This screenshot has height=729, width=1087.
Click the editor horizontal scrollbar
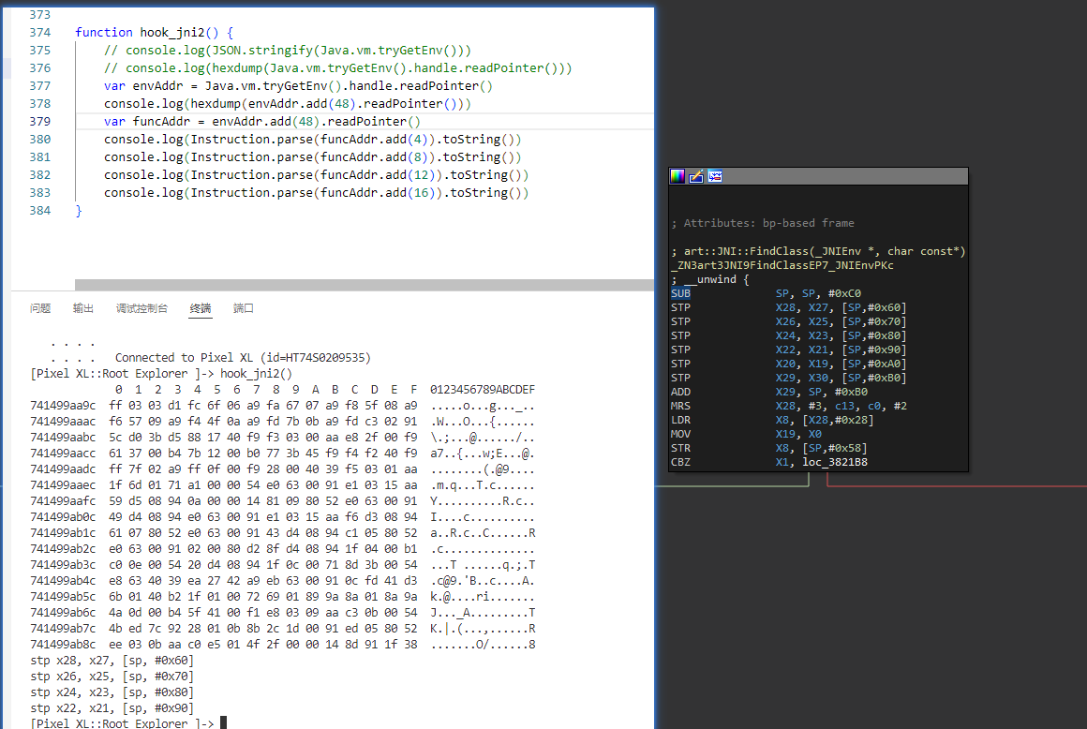point(364,284)
